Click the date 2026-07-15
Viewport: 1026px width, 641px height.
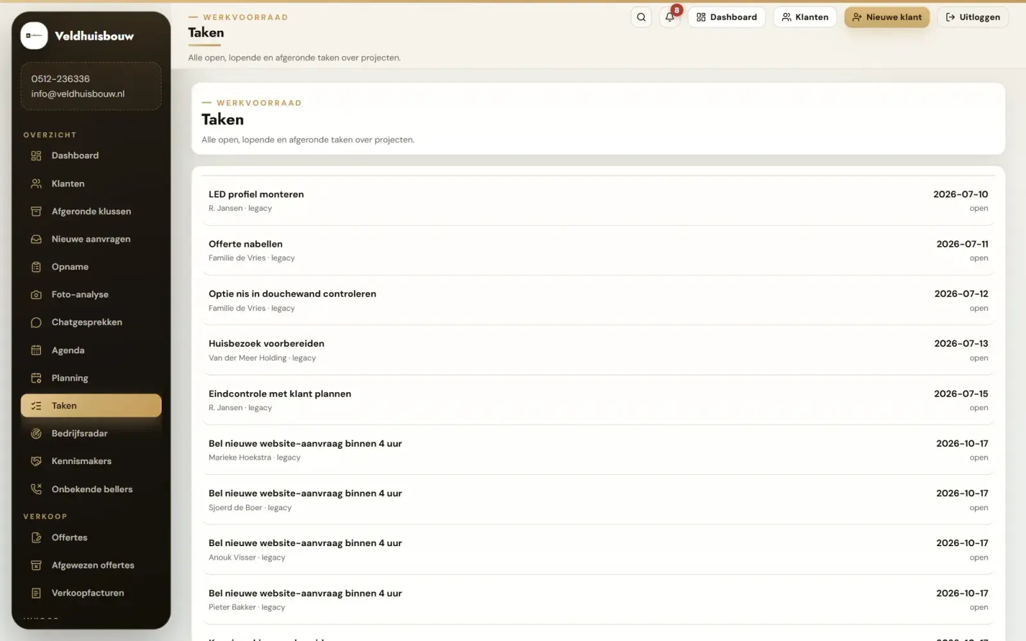click(961, 394)
